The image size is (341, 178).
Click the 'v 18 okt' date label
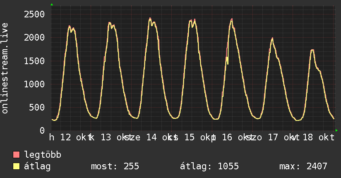click(313, 137)
